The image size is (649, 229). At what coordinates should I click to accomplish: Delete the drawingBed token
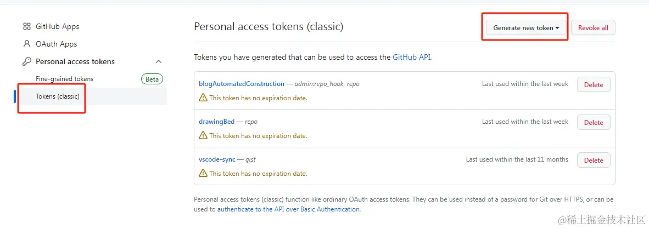[x=593, y=123]
